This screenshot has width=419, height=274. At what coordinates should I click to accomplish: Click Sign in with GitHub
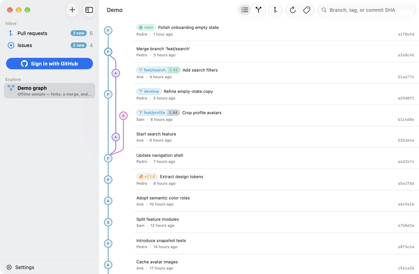click(x=49, y=64)
